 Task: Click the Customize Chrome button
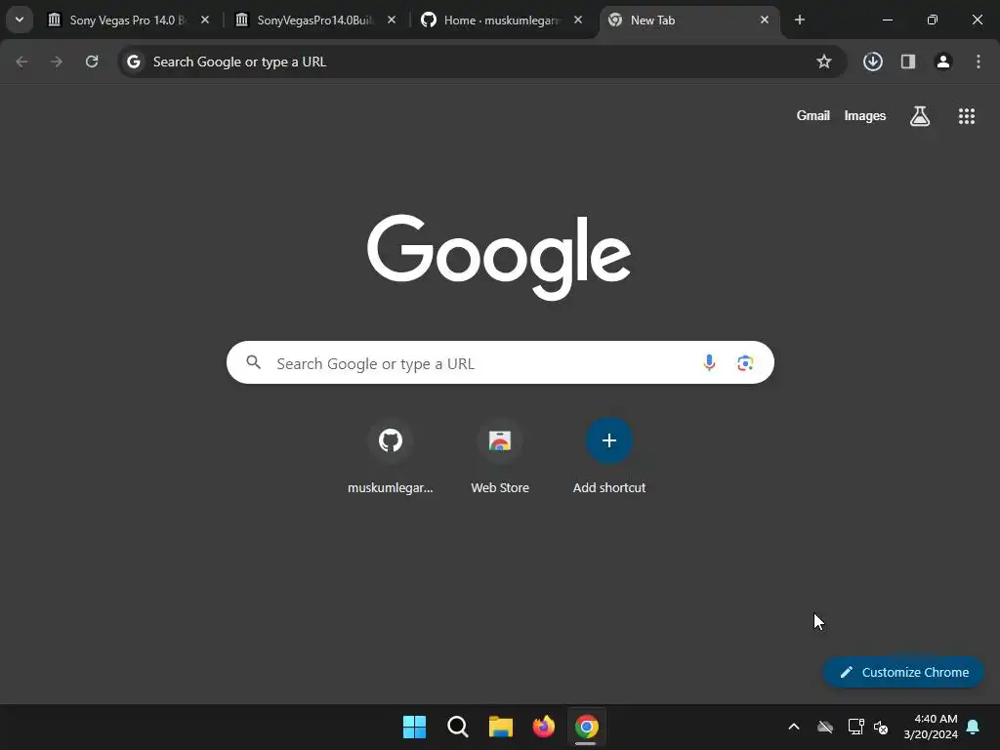click(x=903, y=672)
